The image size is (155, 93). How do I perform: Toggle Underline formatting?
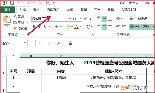tap(45, 27)
